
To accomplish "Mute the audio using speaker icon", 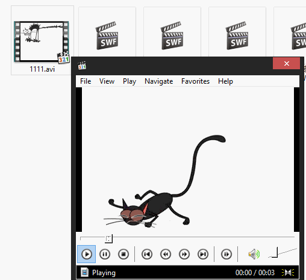I will [x=254, y=254].
